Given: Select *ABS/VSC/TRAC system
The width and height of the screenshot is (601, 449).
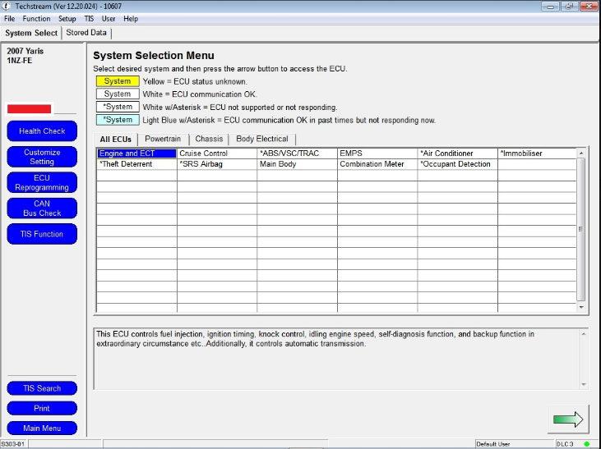Looking at the screenshot, I should 297,153.
